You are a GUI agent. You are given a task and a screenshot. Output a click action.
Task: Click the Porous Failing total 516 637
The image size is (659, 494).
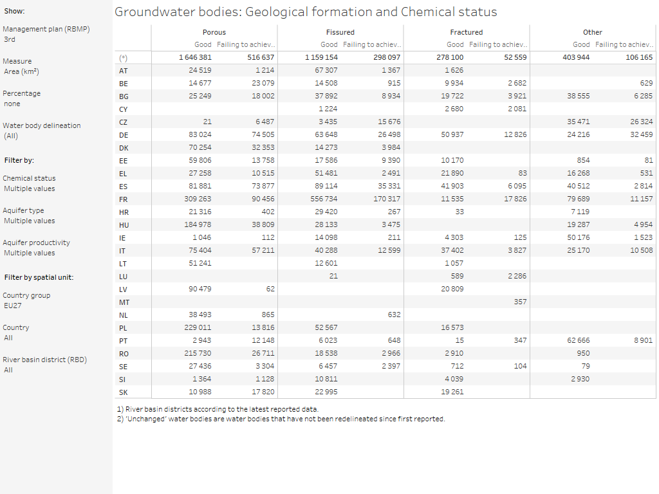click(261, 57)
